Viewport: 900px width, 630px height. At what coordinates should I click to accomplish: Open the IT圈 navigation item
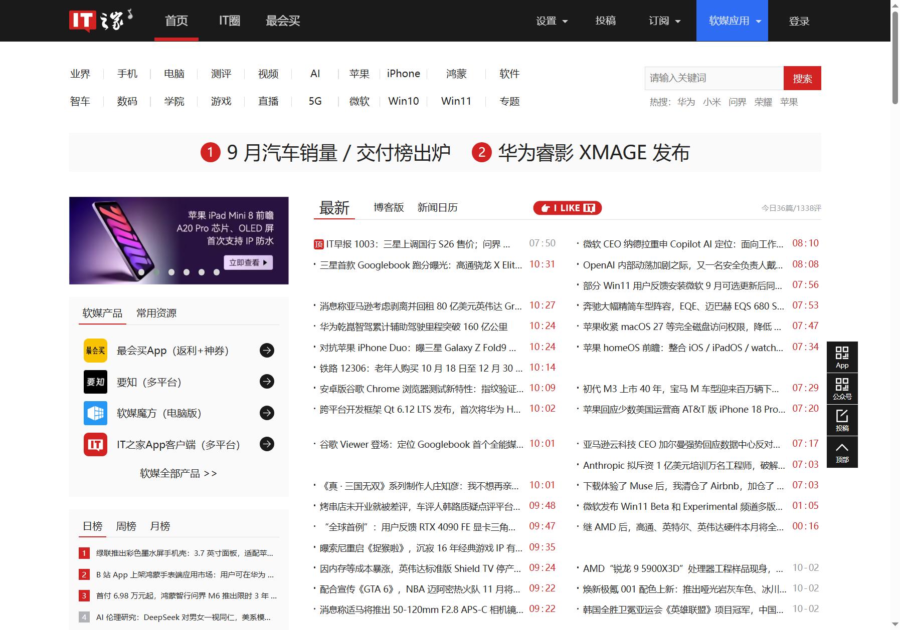tap(230, 21)
